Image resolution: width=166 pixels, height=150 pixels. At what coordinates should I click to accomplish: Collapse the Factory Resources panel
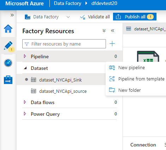(113, 31)
